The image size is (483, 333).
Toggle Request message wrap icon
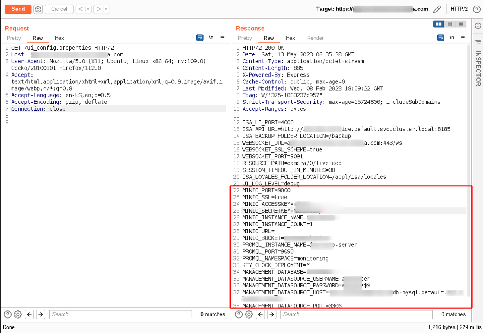pos(200,38)
